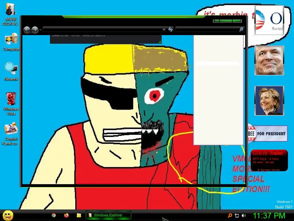
Task: Open the Computer desktop icon
Action: (11, 42)
